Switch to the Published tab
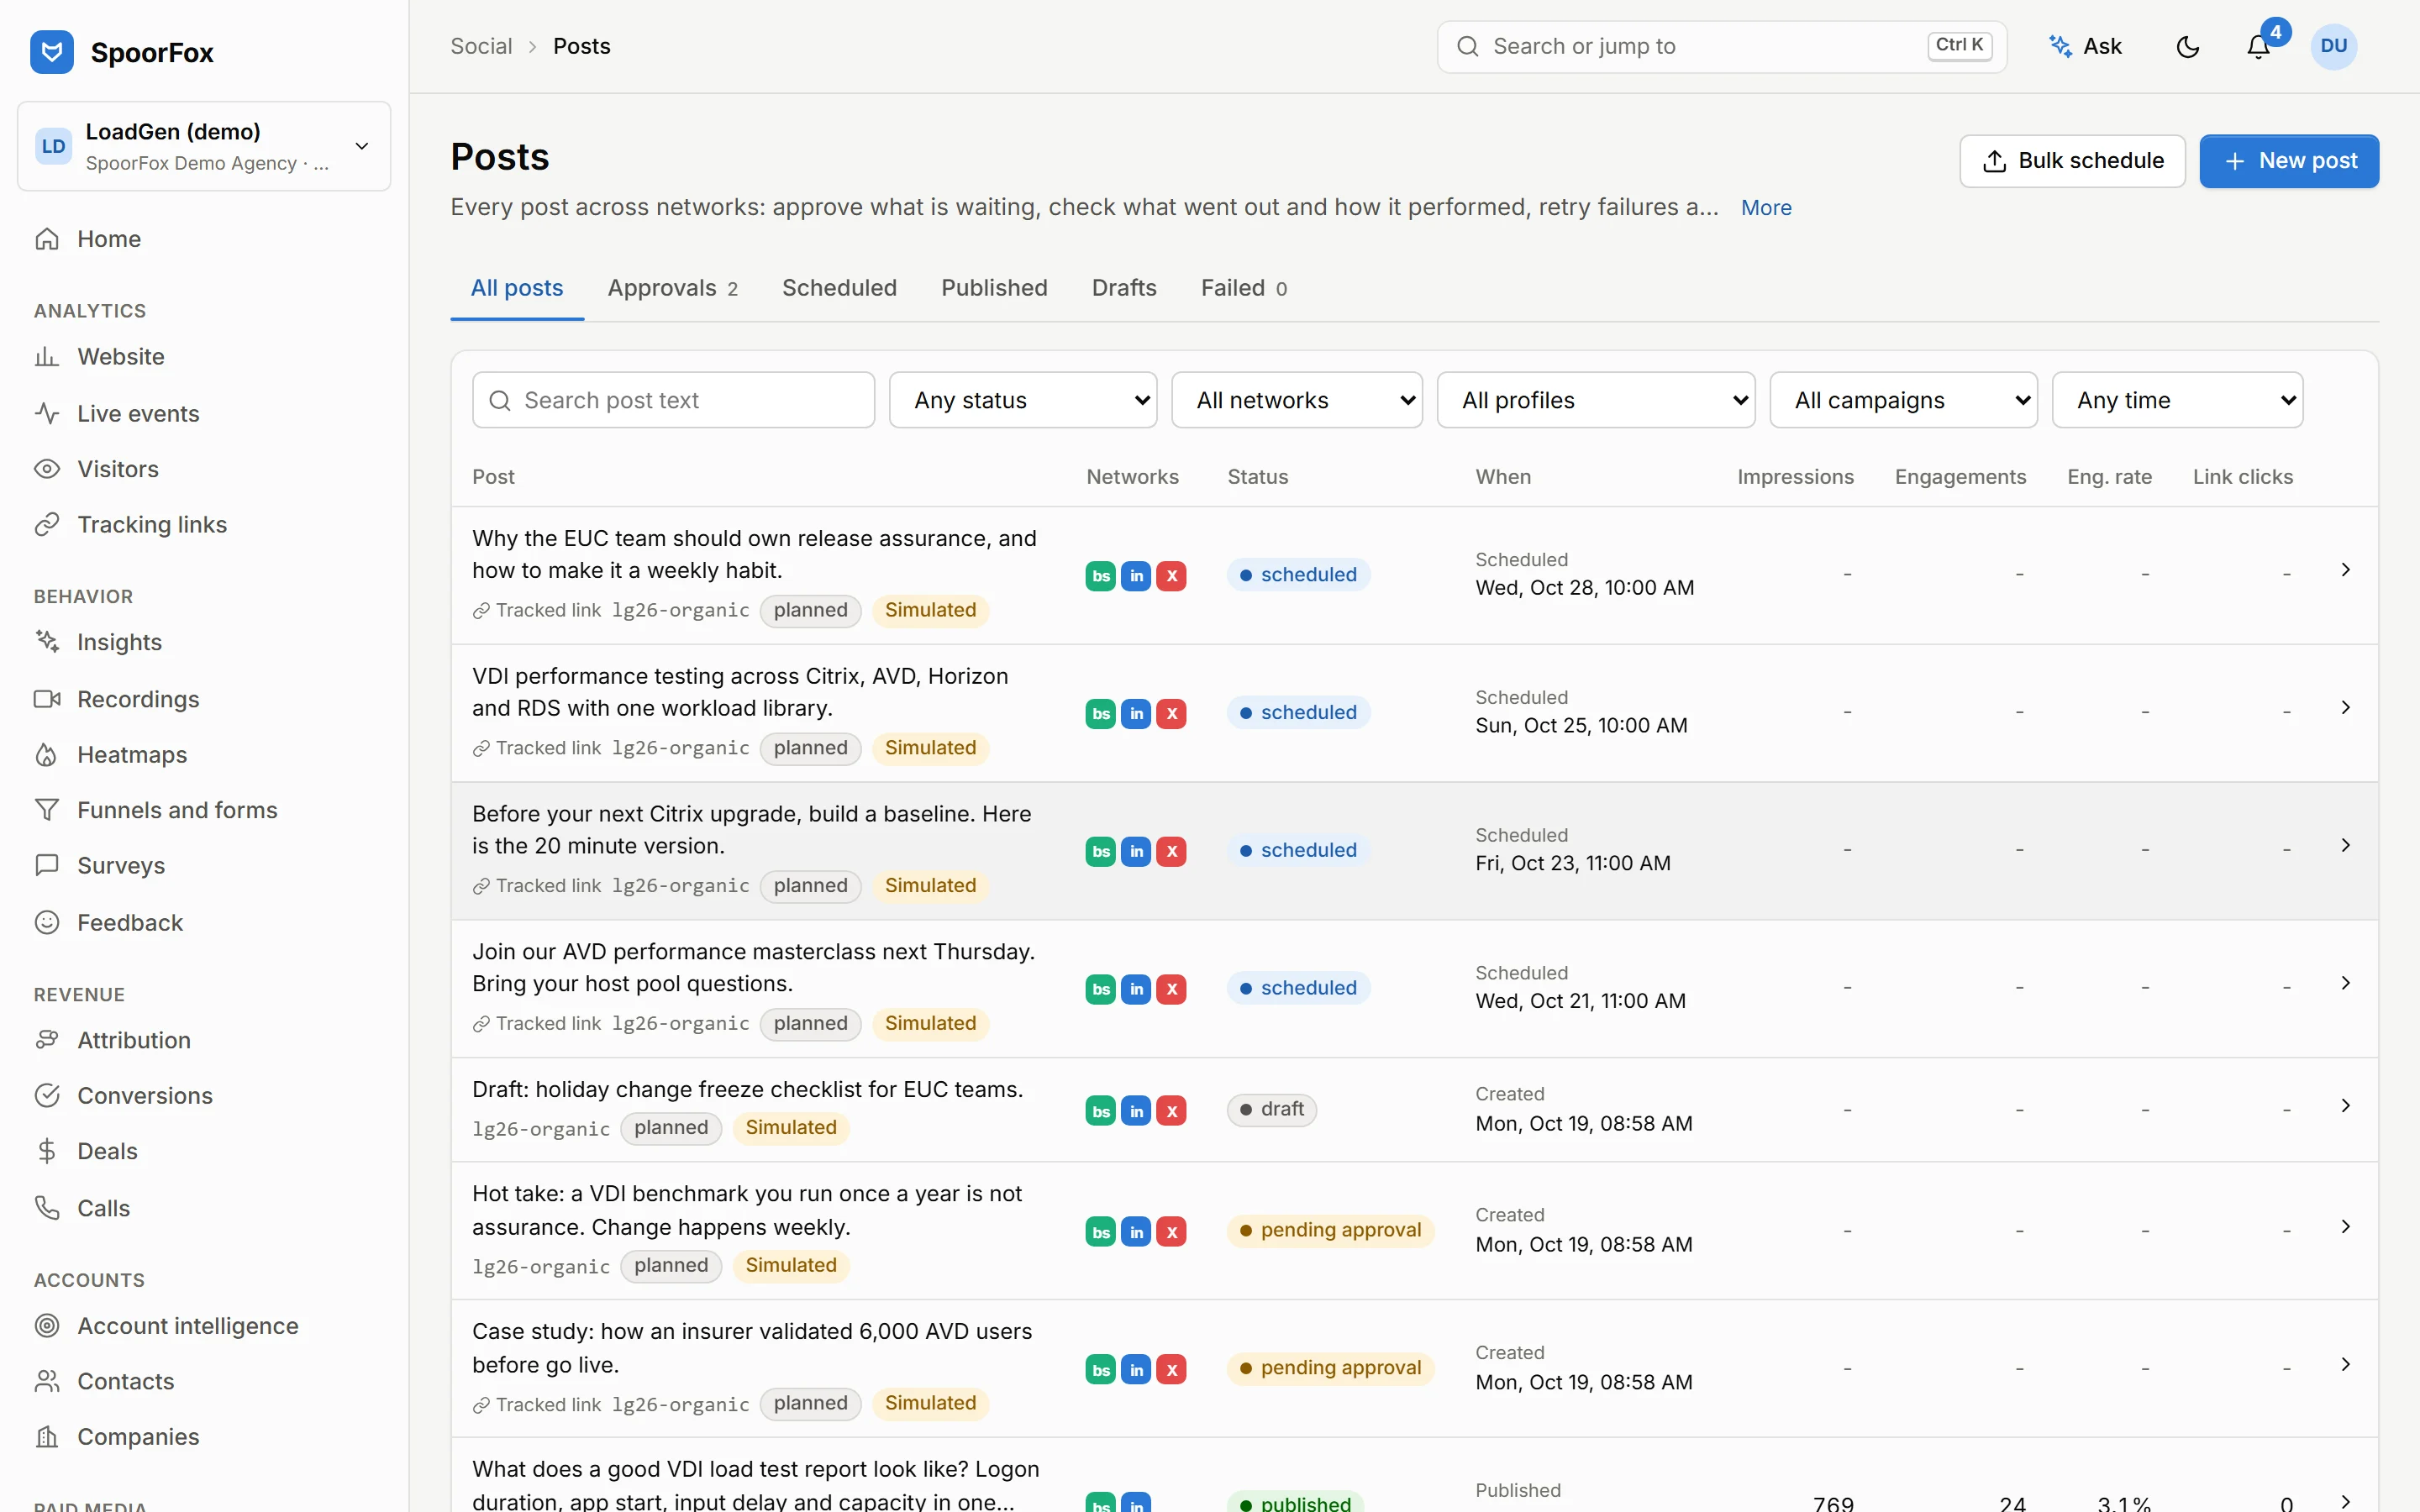The height and width of the screenshot is (1512, 2420). [x=994, y=288]
